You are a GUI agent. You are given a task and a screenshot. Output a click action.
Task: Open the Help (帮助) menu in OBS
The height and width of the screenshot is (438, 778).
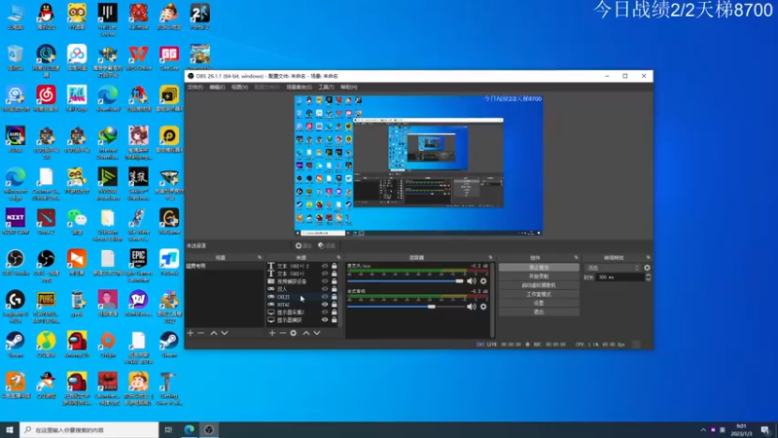tap(349, 87)
